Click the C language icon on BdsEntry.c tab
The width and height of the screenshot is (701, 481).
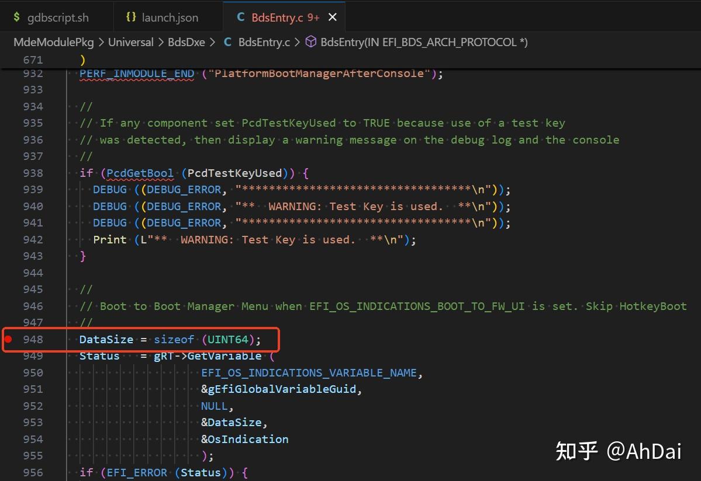pyautogui.click(x=240, y=17)
